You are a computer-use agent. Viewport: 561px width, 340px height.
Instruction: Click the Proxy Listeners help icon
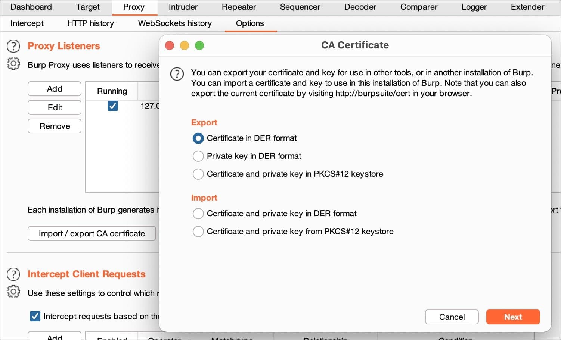click(x=13, y=46)
